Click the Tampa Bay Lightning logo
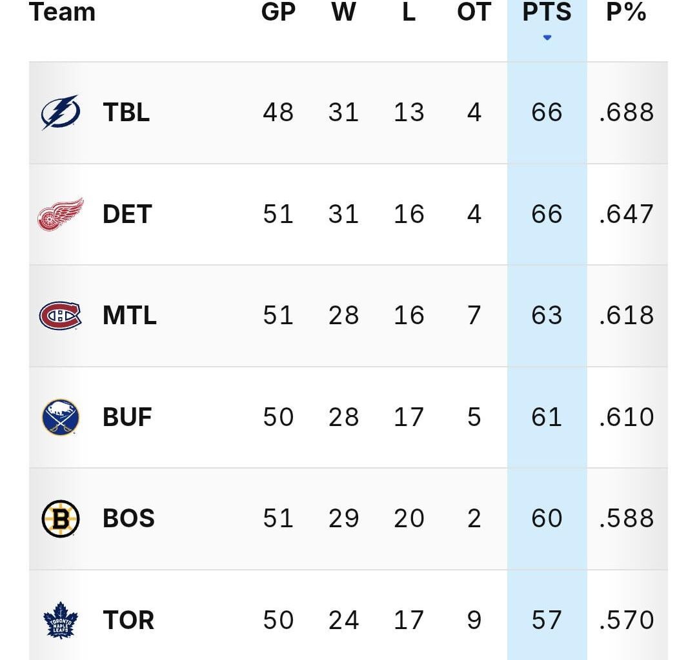Image resolution: width=697 pixels, height=660 pixels. click(61, 112)
